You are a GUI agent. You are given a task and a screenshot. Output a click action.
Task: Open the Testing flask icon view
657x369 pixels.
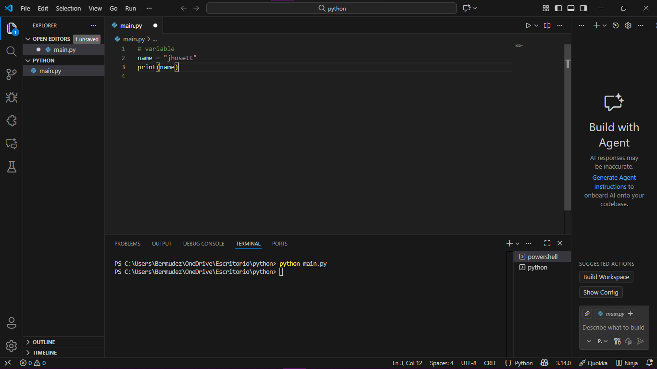12,167
